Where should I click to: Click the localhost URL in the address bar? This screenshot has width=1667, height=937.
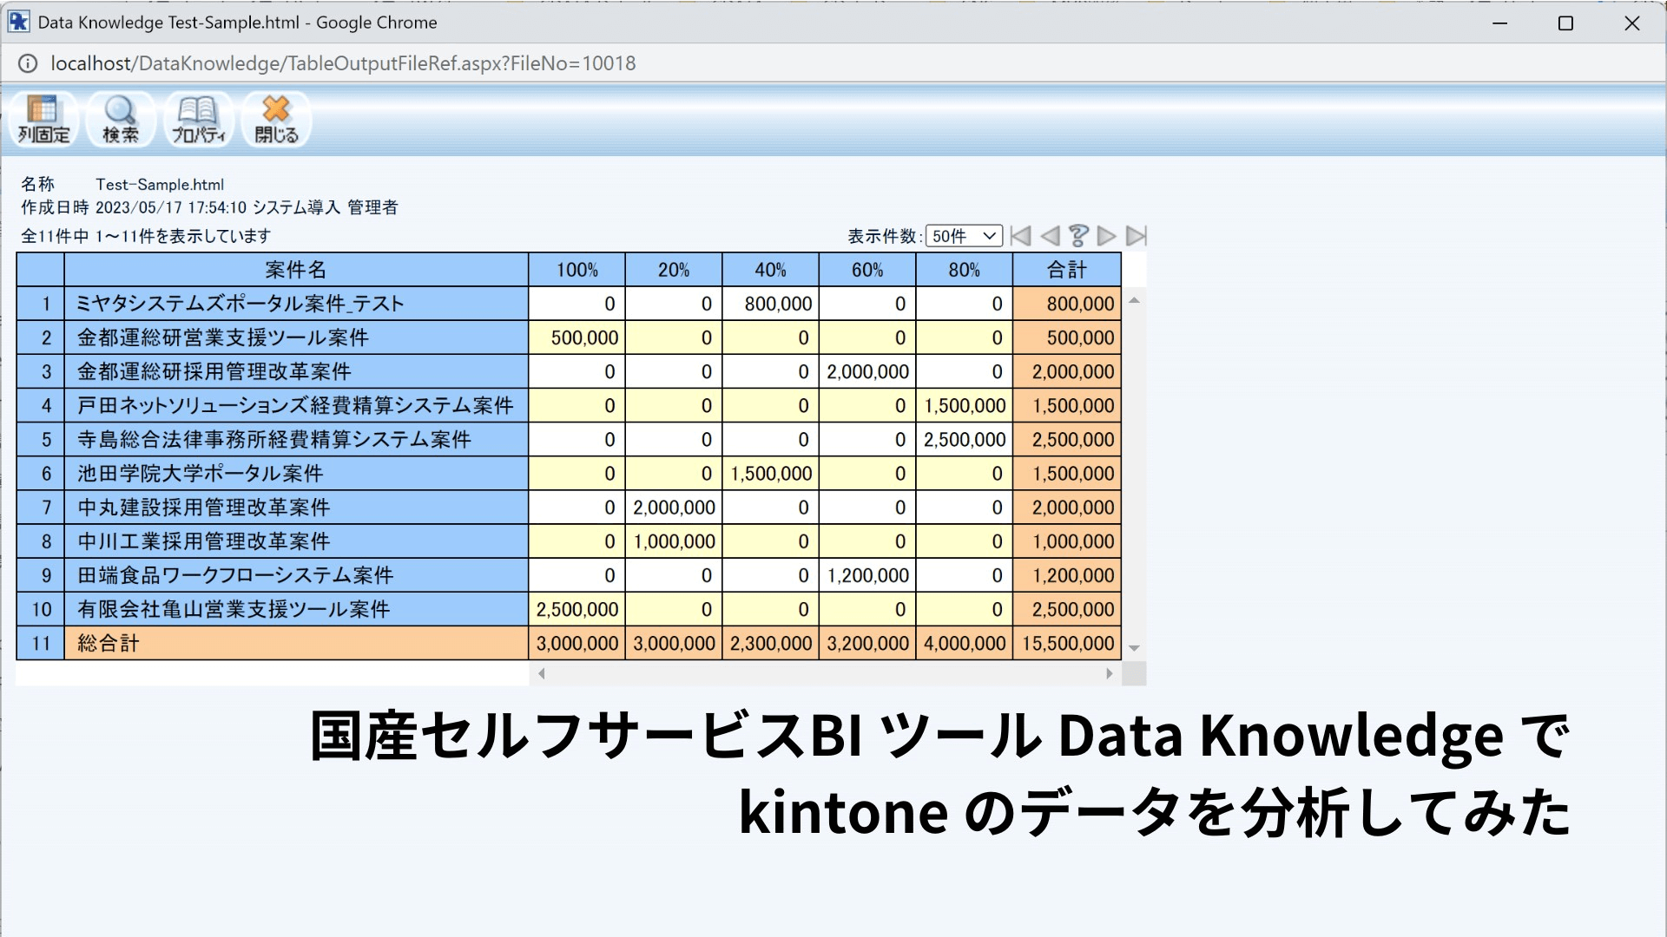tap(343, 62)
